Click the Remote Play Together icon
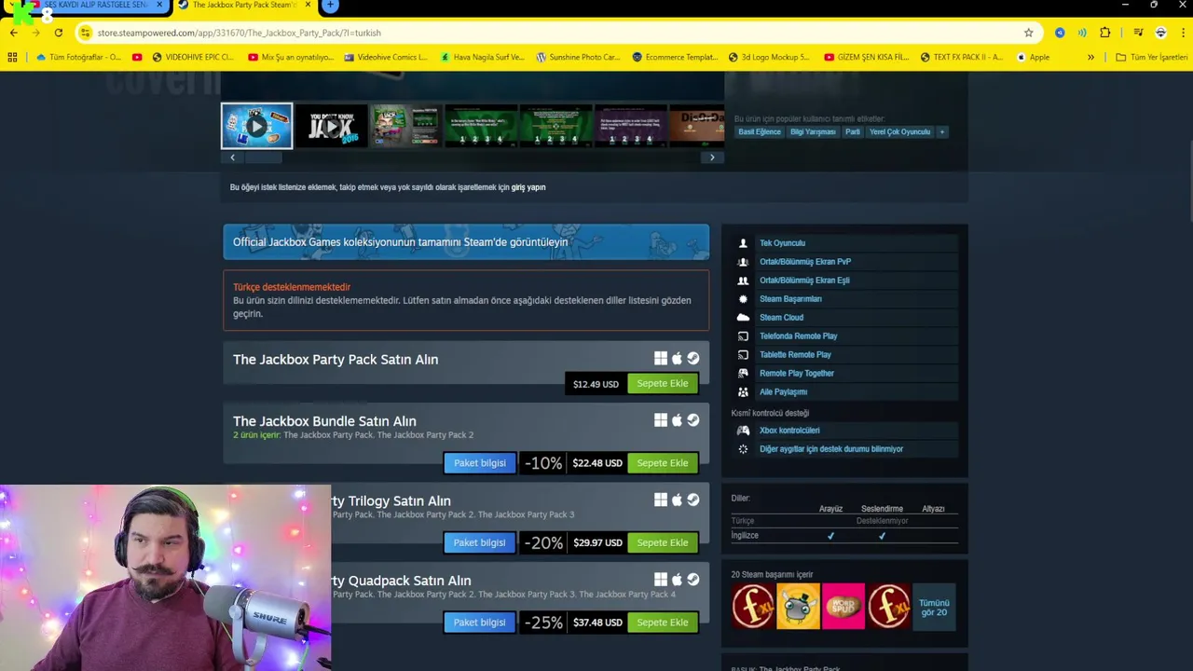Screen dimensions: 1193x671 [743, 374]
